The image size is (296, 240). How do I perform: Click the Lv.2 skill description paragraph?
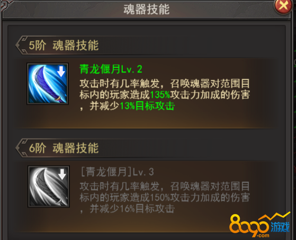pos(165,95)
